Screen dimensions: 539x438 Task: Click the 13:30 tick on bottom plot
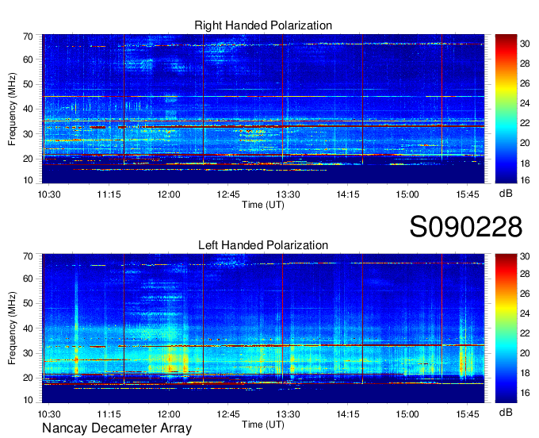tap(288, 414)
